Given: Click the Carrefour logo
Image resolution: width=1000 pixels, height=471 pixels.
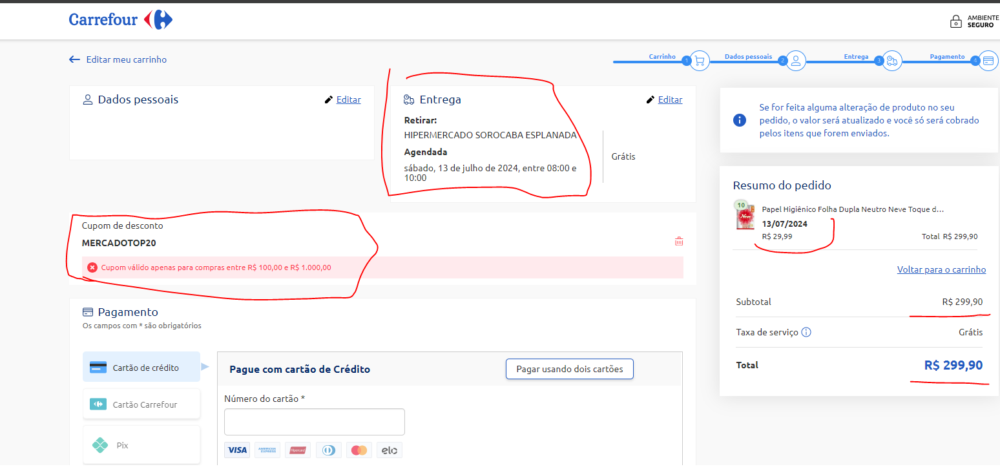Looking at the screenshot, I should (121, 19).
